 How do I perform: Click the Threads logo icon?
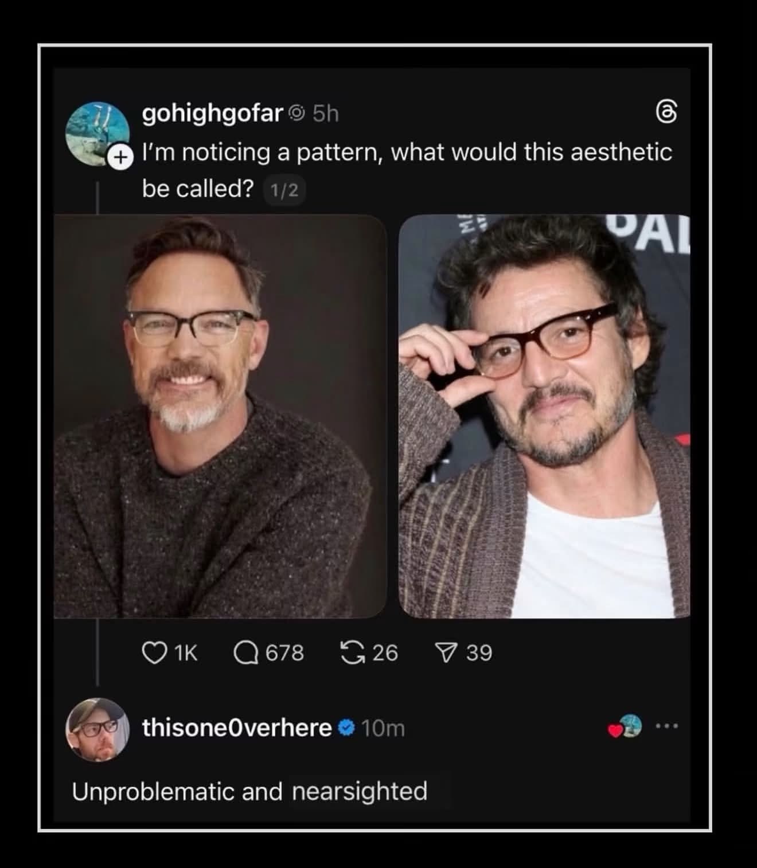tap(666, 112)
